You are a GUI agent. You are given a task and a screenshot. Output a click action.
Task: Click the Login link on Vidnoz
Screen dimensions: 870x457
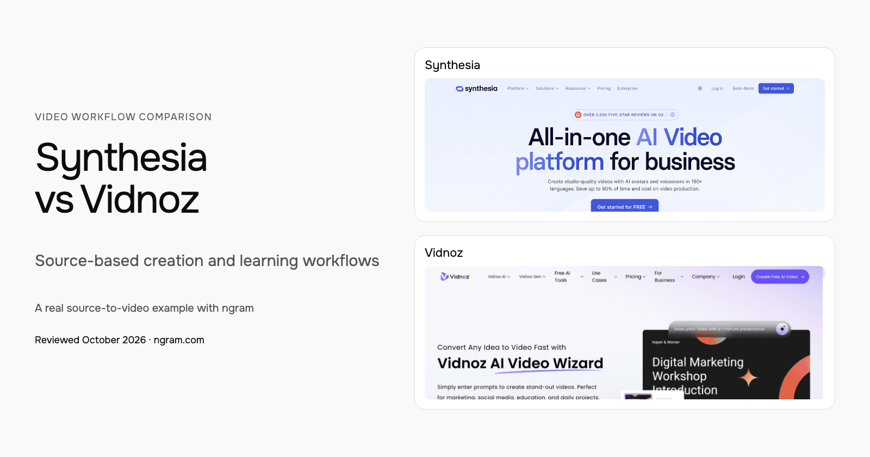(x=738, y=277)
